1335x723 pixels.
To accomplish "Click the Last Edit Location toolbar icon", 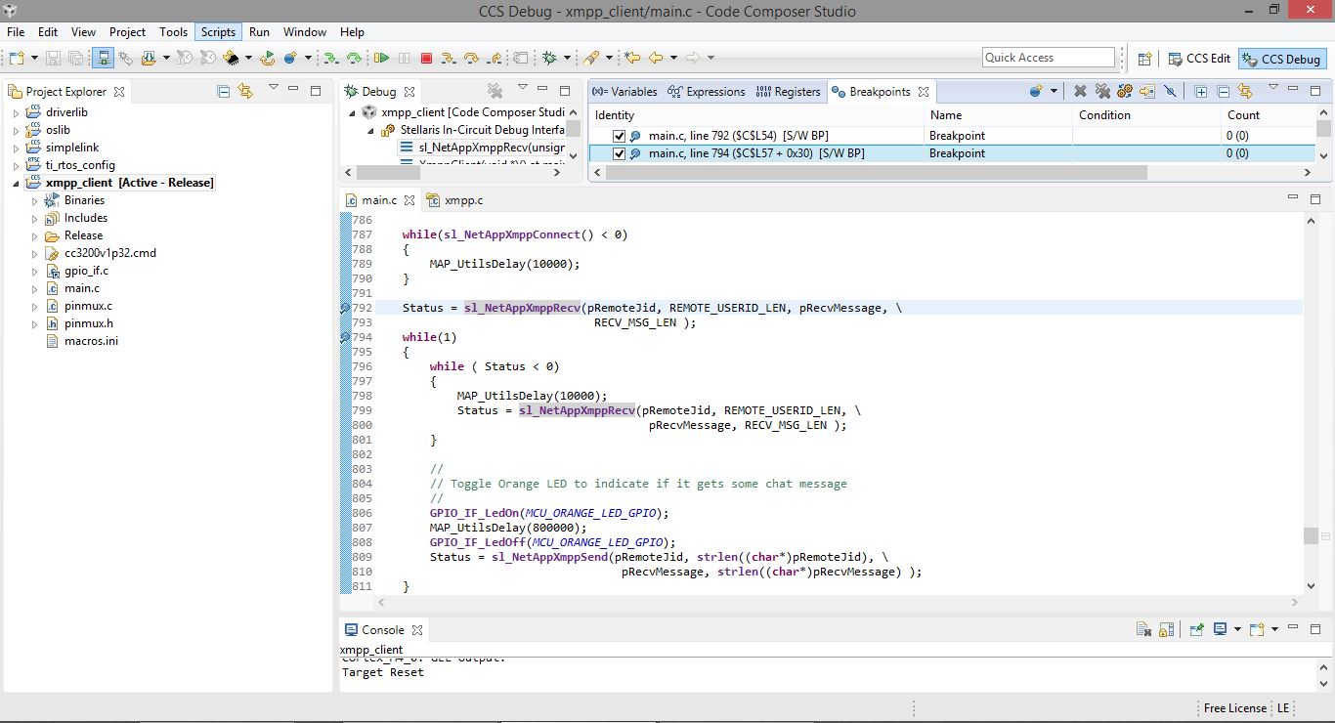I will pos(632,59).
